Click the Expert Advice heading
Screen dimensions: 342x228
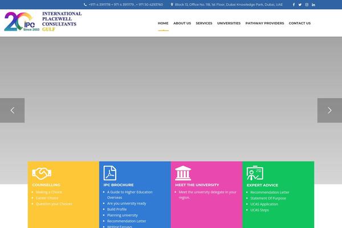click(x=262, y=185)
